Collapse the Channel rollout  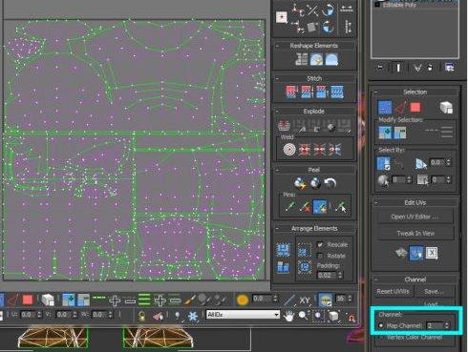[376, 280]
